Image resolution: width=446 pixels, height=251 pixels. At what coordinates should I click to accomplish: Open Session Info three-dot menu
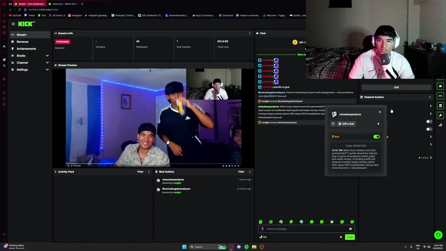pos(249,33)
